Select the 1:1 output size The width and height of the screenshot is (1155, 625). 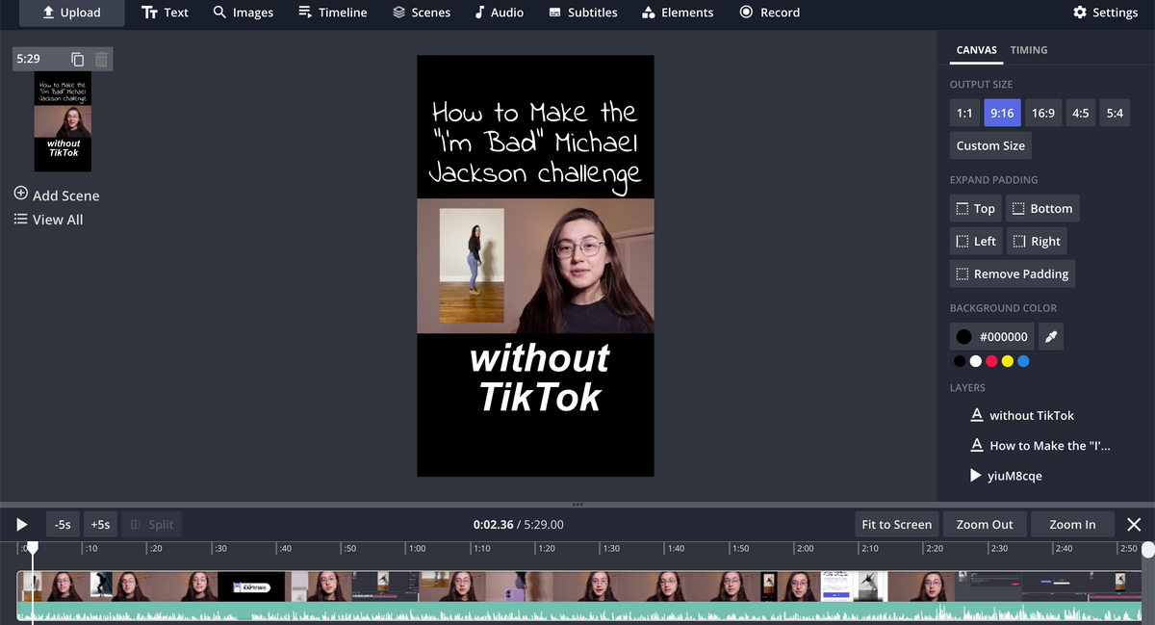pos(963,113)
